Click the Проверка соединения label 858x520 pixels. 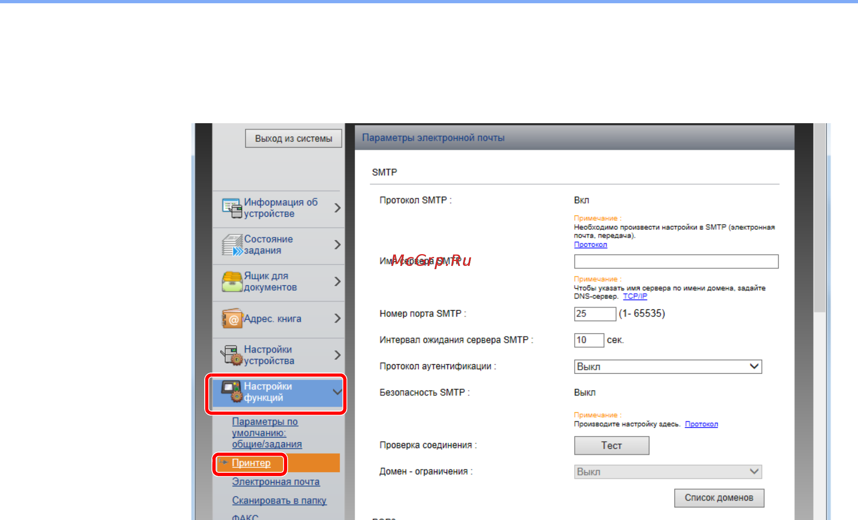click(x=428, y=445)
